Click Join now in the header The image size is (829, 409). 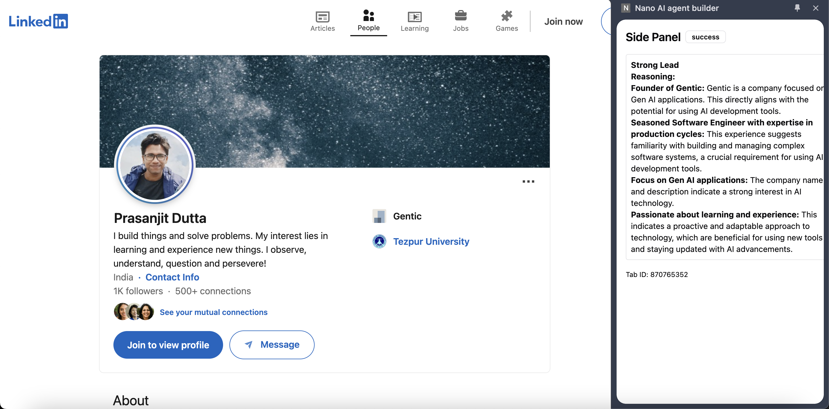[x=563, y=22]
